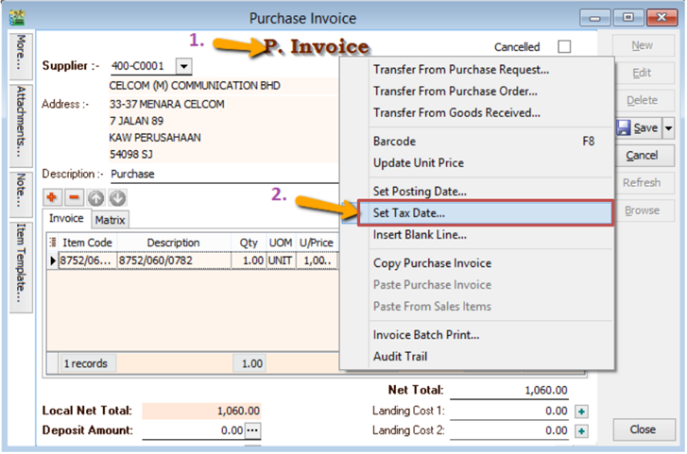Click the move row up arrow icon

(x=96, y=198)
